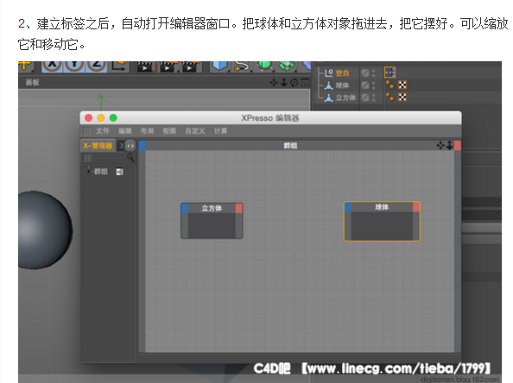Toggle visibility dots of 球体 object
Image resolution: width=513 pixels, height=383 pixels.
tap(374, 85)
